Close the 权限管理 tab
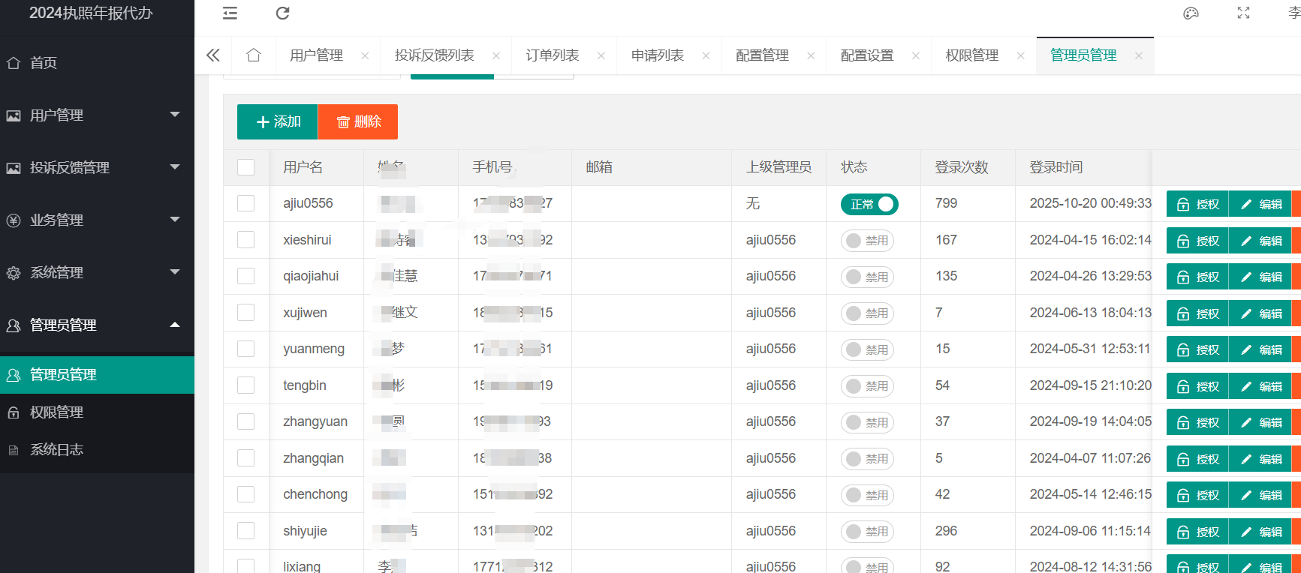The image size is (1301, 573). pyautogui.click(x=1021, y=56)
